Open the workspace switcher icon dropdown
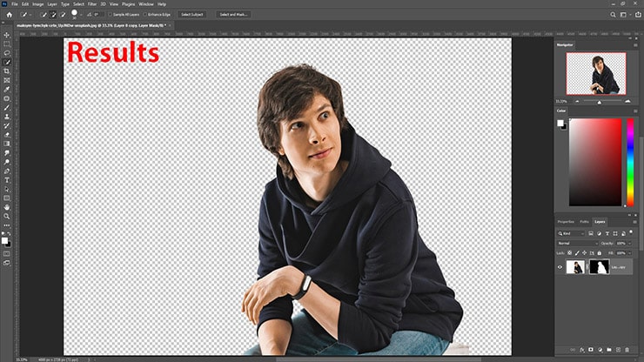This screenshot has height=362, width=644. click(x=624, y=15)
